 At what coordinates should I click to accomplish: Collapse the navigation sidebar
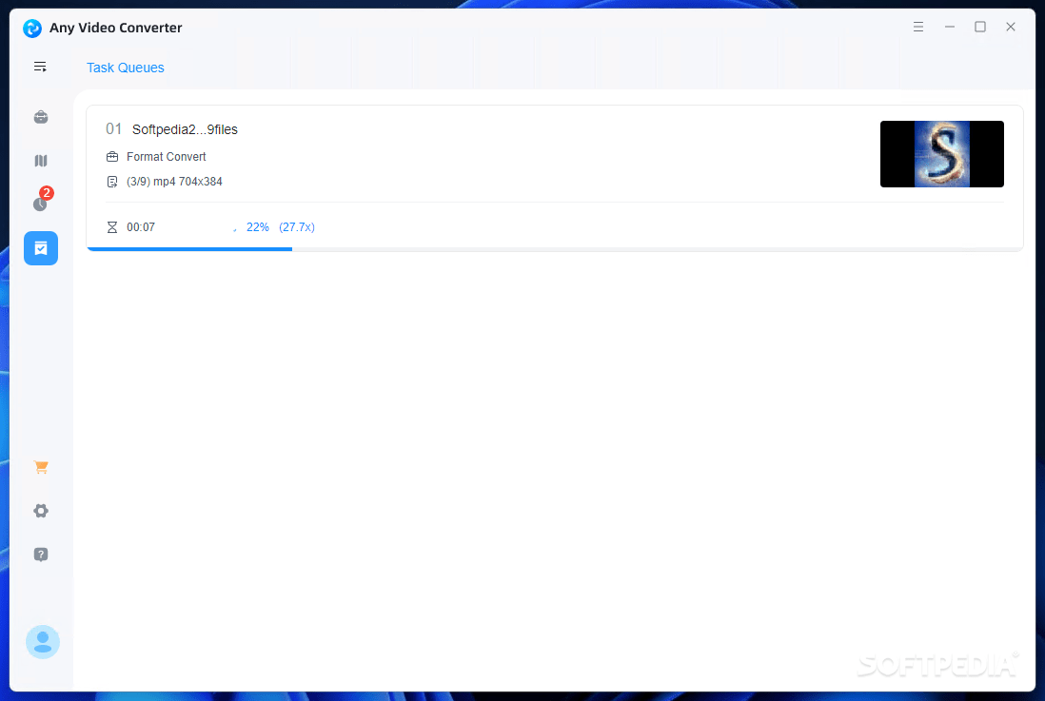[40, 67]
